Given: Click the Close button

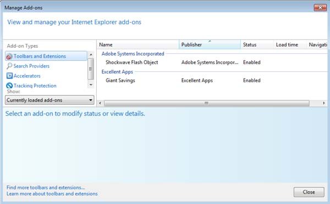Looking at the screenshot, I should click(309, 192).
